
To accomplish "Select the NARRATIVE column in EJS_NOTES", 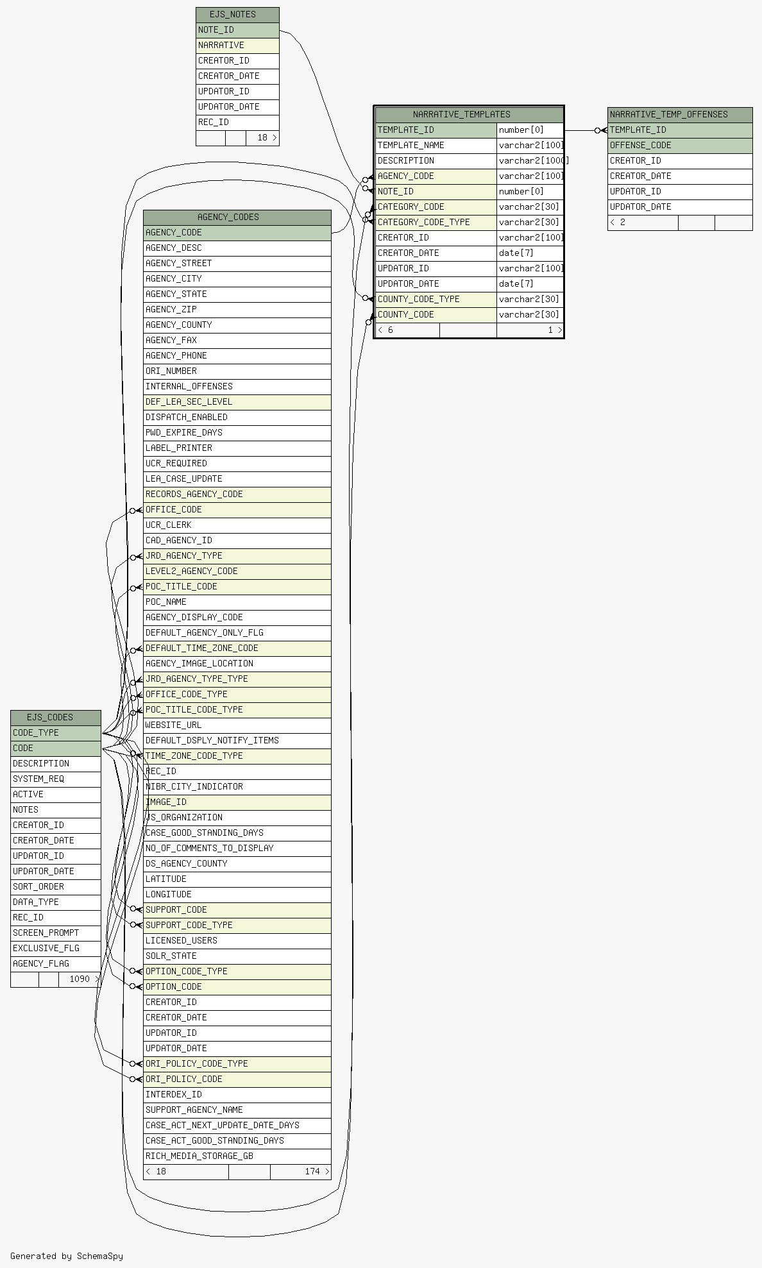I will [237, 46].
